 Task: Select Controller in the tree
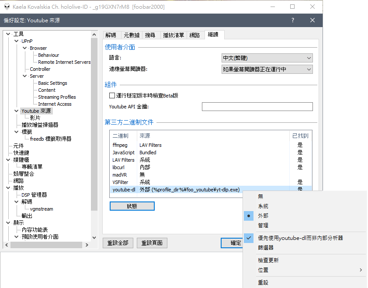point(40,69)
